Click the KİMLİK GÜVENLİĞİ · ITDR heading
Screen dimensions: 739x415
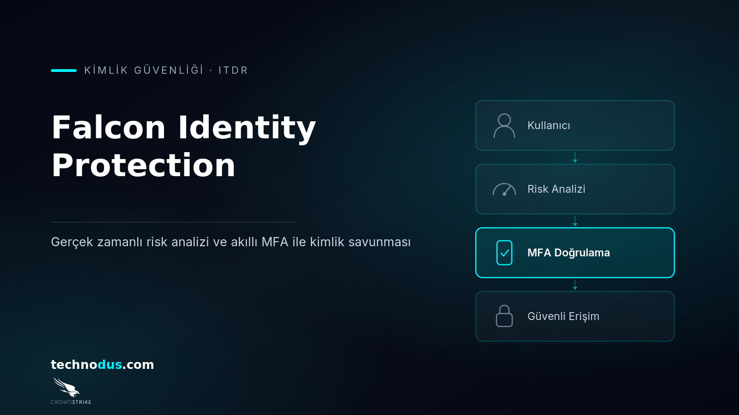point(166,70)
